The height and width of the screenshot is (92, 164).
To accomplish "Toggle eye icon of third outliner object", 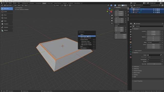I will [x=156, y=13].
